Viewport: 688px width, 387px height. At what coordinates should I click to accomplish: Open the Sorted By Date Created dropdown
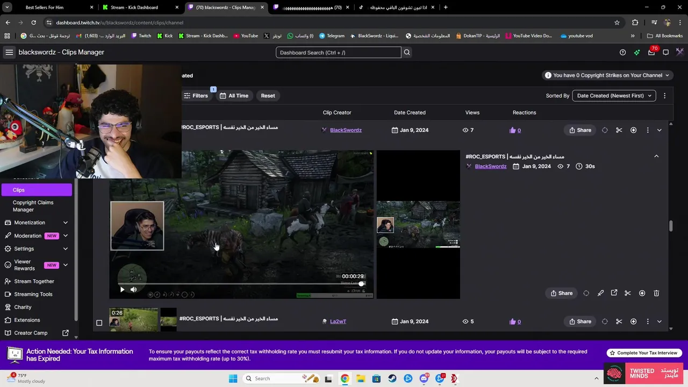click(614, 96)
